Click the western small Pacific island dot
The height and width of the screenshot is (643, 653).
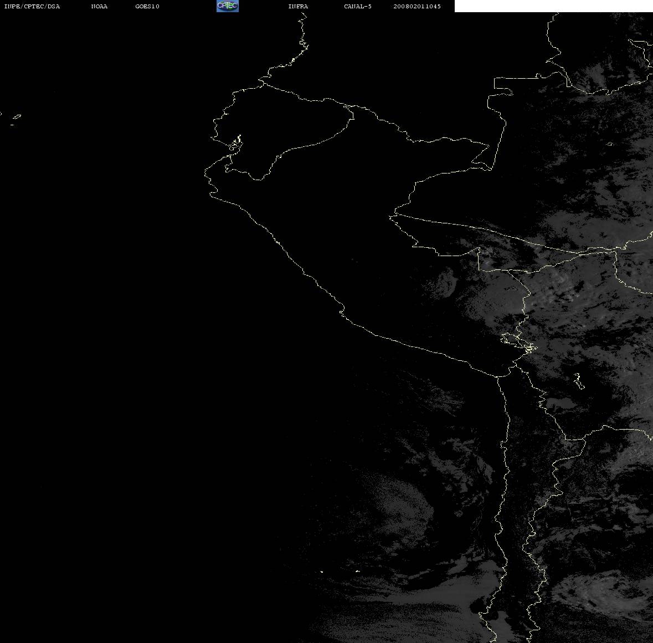(x=322, y=571)
